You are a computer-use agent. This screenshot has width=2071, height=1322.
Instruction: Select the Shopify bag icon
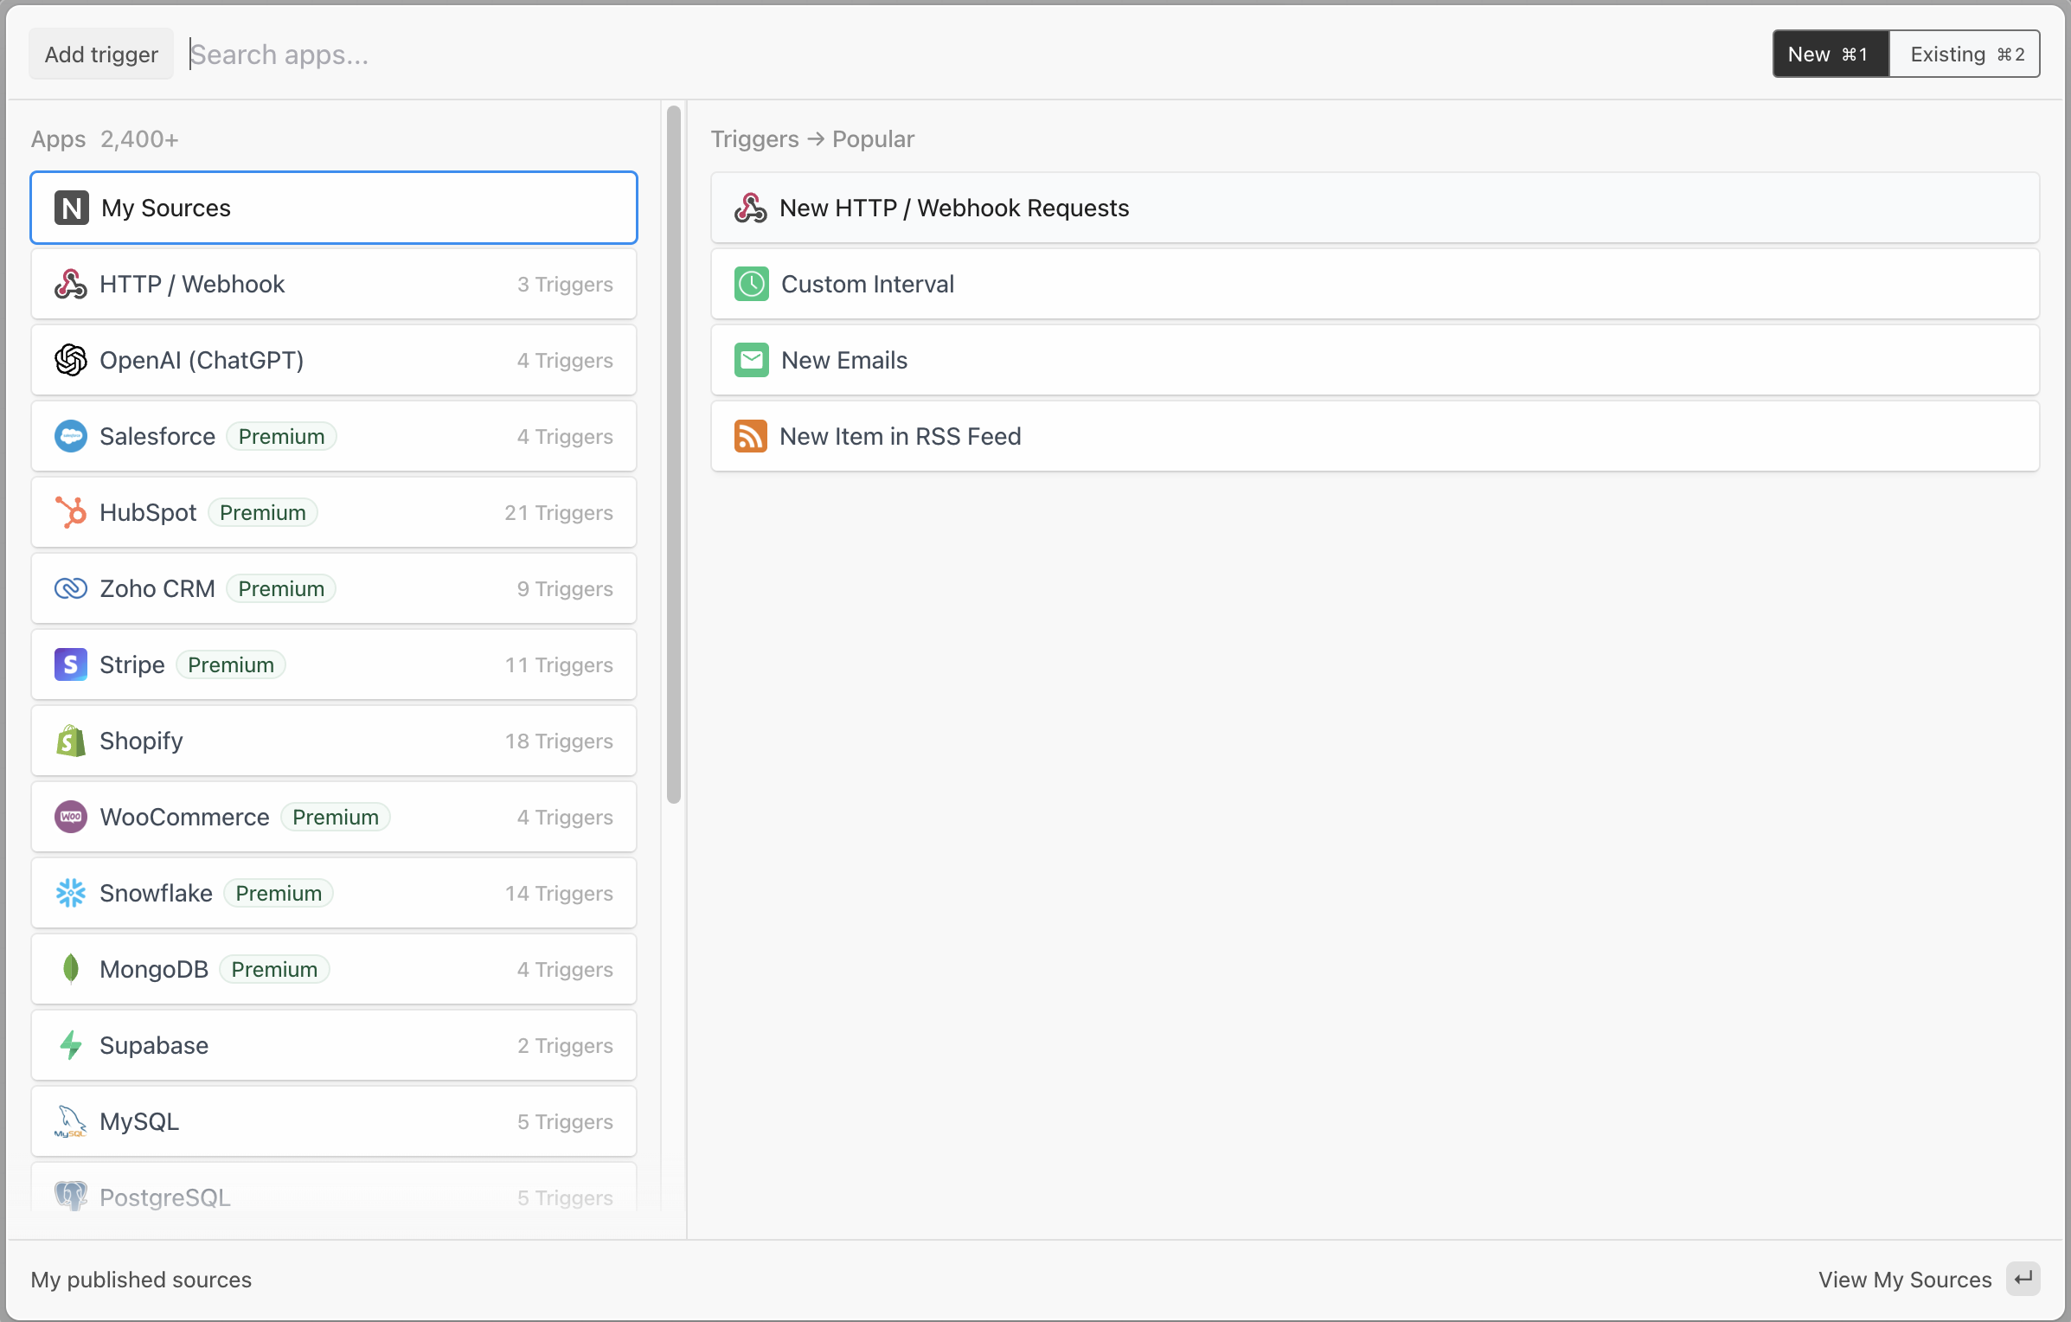tap(70, 741)
